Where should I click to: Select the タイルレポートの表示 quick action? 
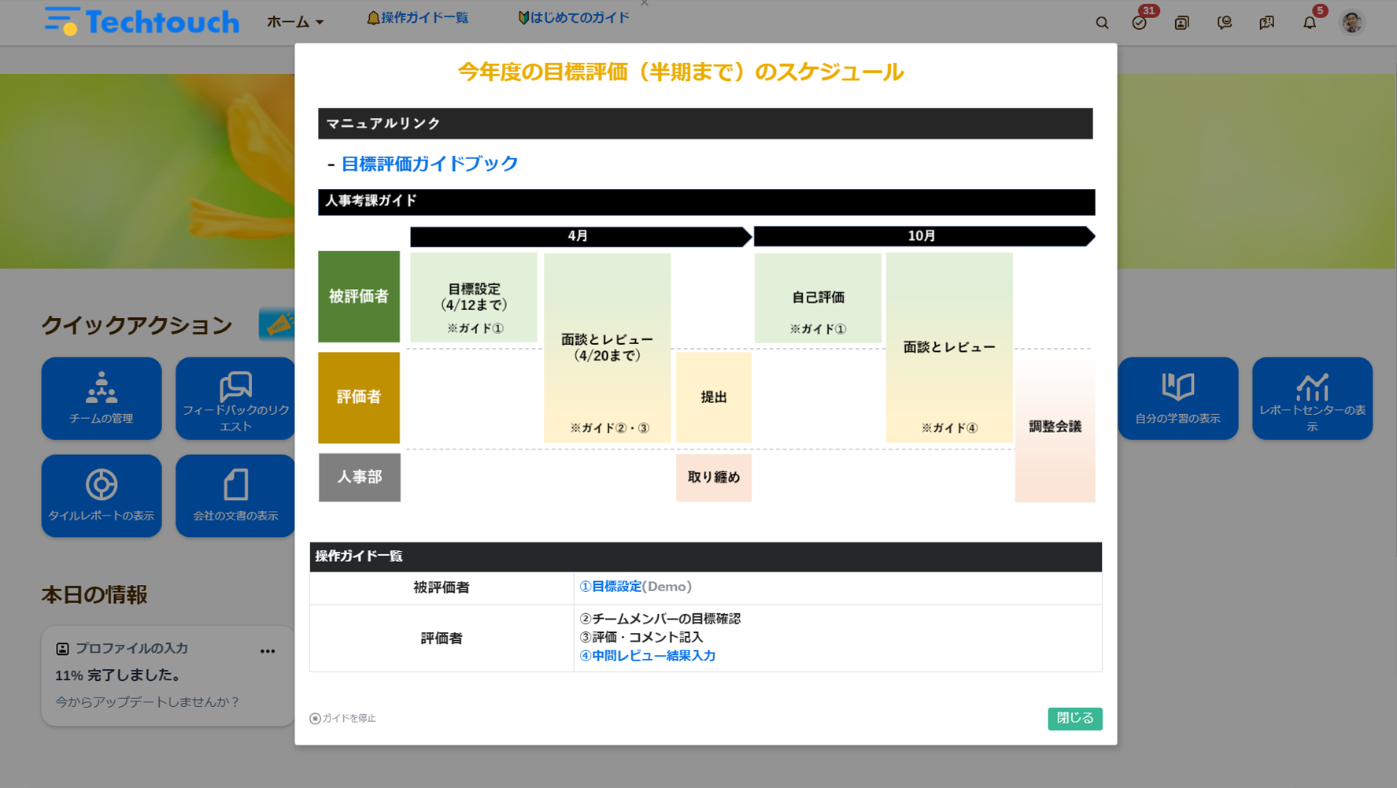click(x=101, y=496)
